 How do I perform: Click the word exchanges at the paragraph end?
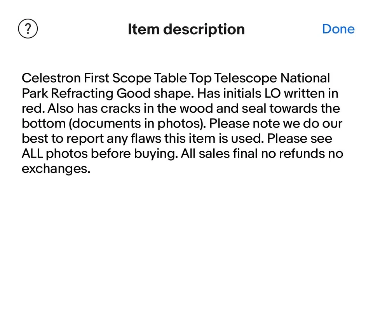56,168
